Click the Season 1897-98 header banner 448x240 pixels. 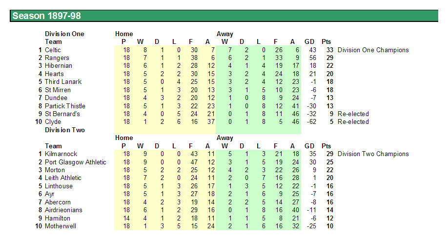224,16
